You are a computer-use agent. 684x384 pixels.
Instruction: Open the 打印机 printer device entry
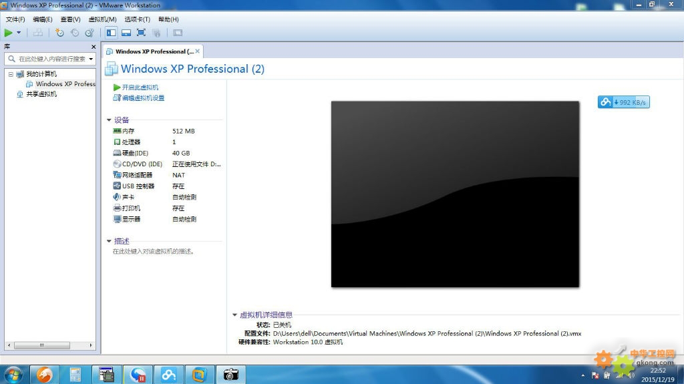132,208
